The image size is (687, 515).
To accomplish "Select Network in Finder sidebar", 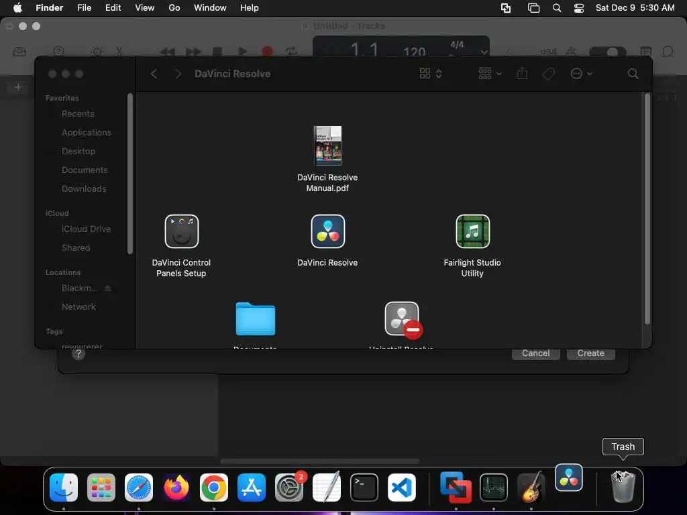I will pyautogui.click(x=78, y=306).
